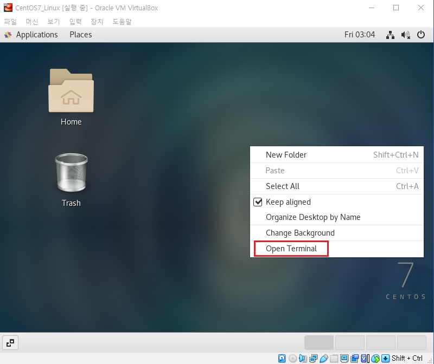This screenshot has width=434, height=364.
Task: Open the 파일 menu in VirtualBox
Action: [10, 22]
